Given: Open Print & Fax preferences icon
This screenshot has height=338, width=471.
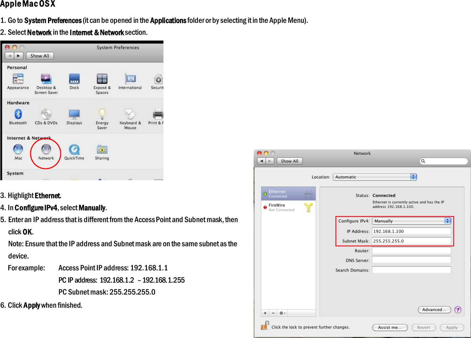Looking at the screenshot, I should point(158,114).
